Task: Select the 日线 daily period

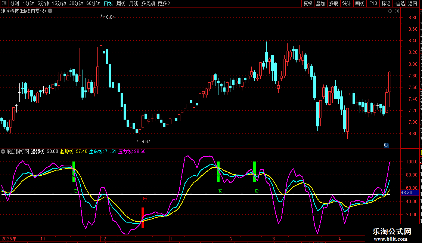Action: [108, 3]
